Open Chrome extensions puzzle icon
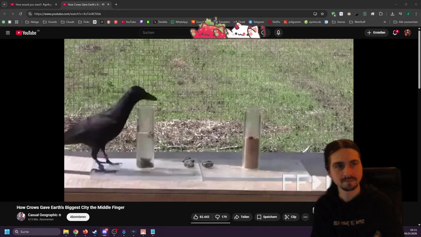This screenshot has width=421, height=237. [x=381, y=14]
